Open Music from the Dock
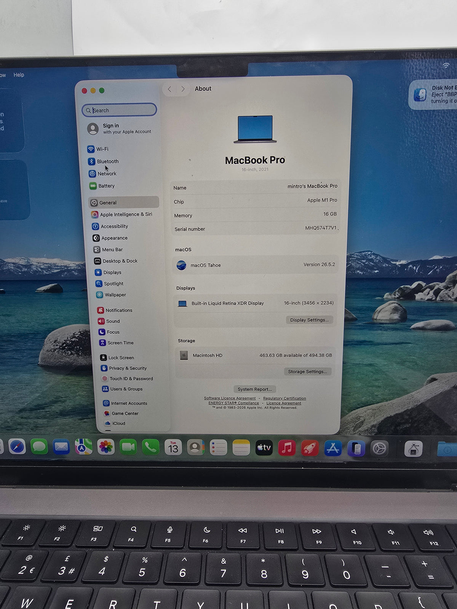The width and height of the screenshot is (457, 609). pyautogui.click(x=287, y=448)
